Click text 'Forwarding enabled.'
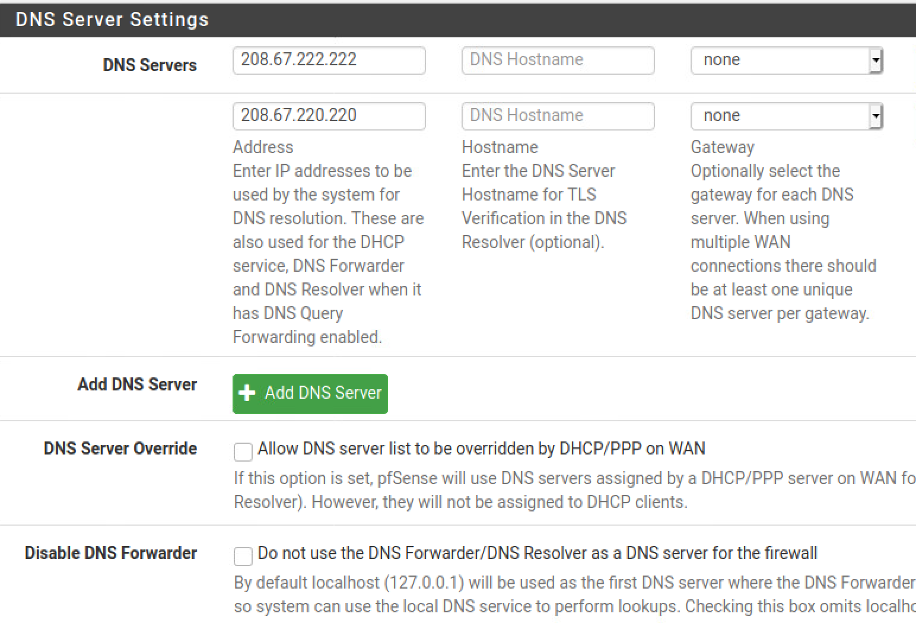The width and height of the screenshot is (916, 623). 307,337
